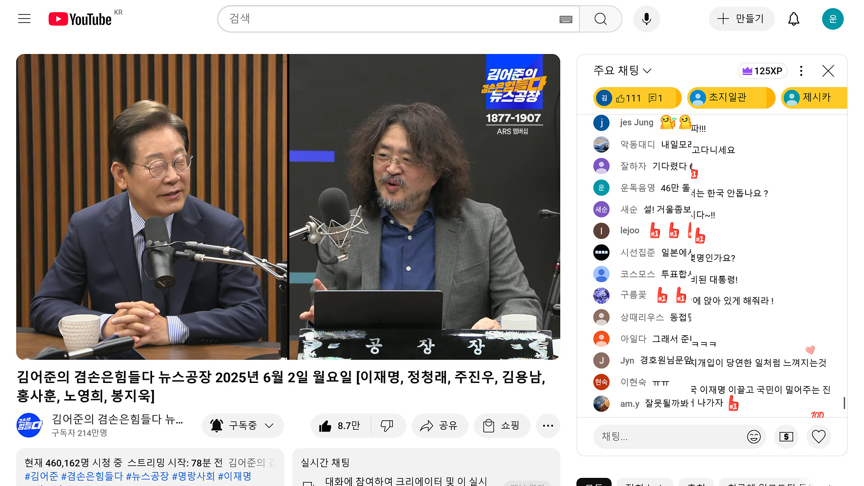
Task: Expand the 주요 채팅 dropdown
Action: coord(623,71)
